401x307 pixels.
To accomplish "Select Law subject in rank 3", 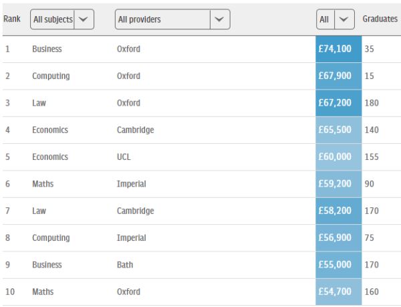I will click(39, 103).
